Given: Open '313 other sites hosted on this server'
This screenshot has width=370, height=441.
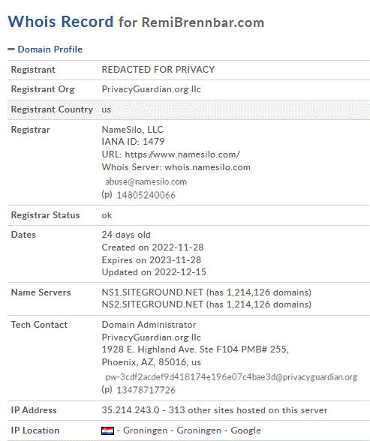Looking at the screenshot, I should (248, 410).
